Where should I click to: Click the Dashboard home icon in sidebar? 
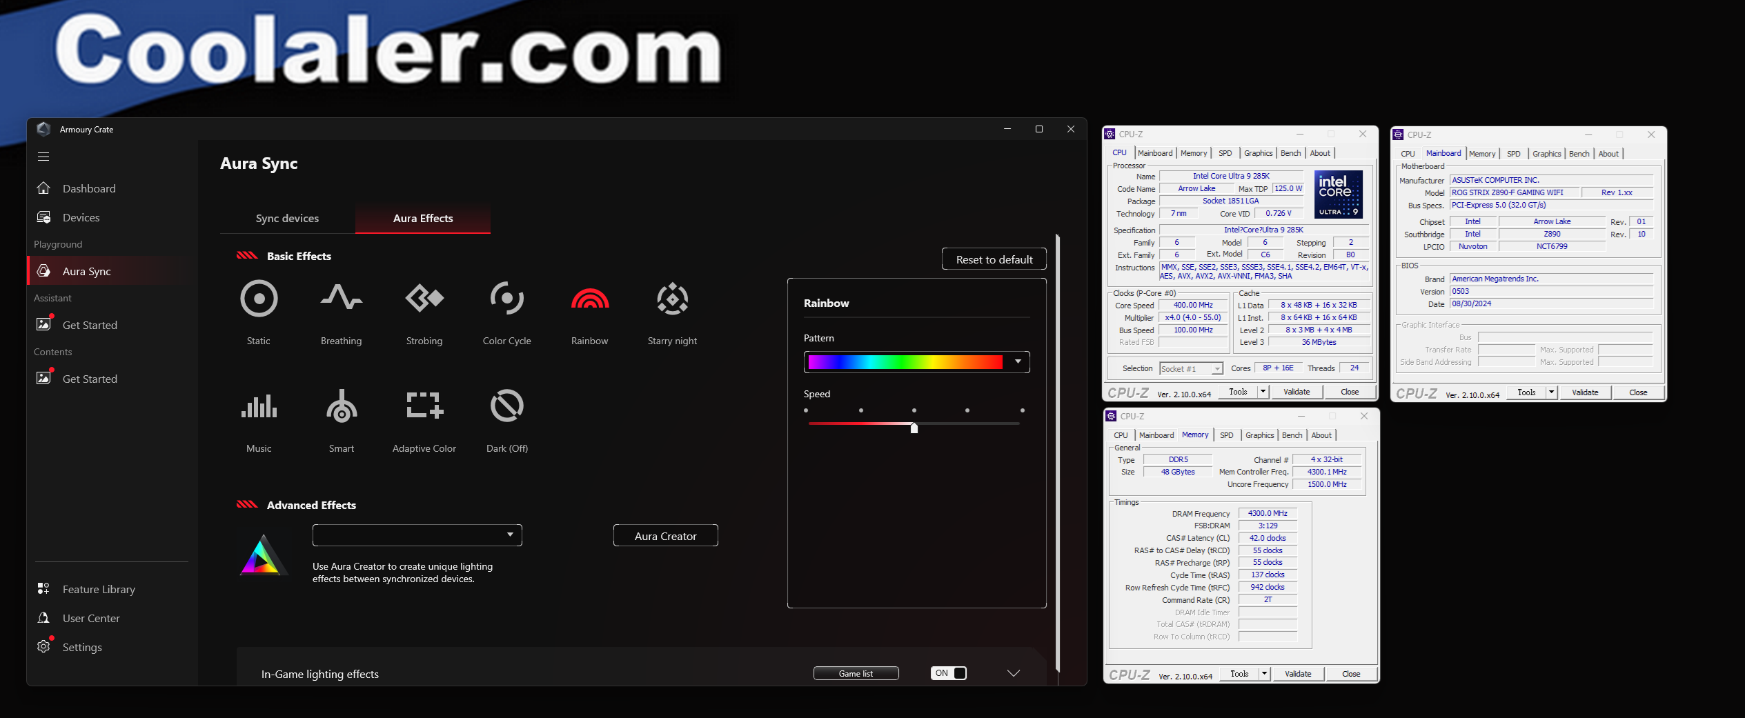point(43,188)
